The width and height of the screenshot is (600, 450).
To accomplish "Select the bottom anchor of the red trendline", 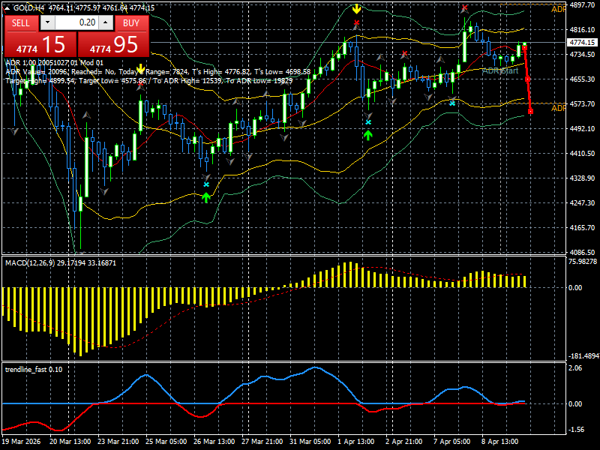I will point(531,111).
